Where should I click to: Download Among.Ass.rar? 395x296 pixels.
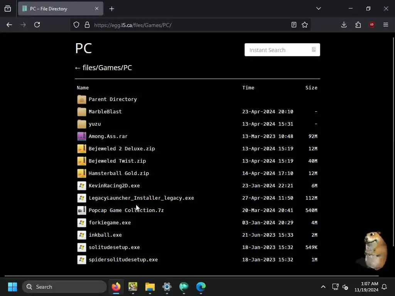tap(108, 136)
